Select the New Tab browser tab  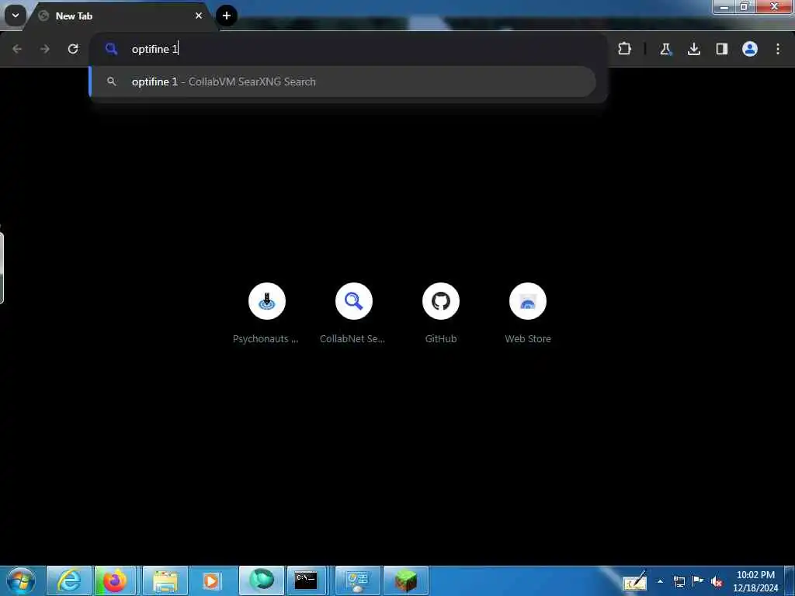120,16
